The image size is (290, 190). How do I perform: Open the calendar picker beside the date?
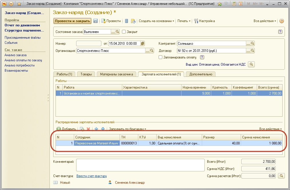tap(143, 44)
